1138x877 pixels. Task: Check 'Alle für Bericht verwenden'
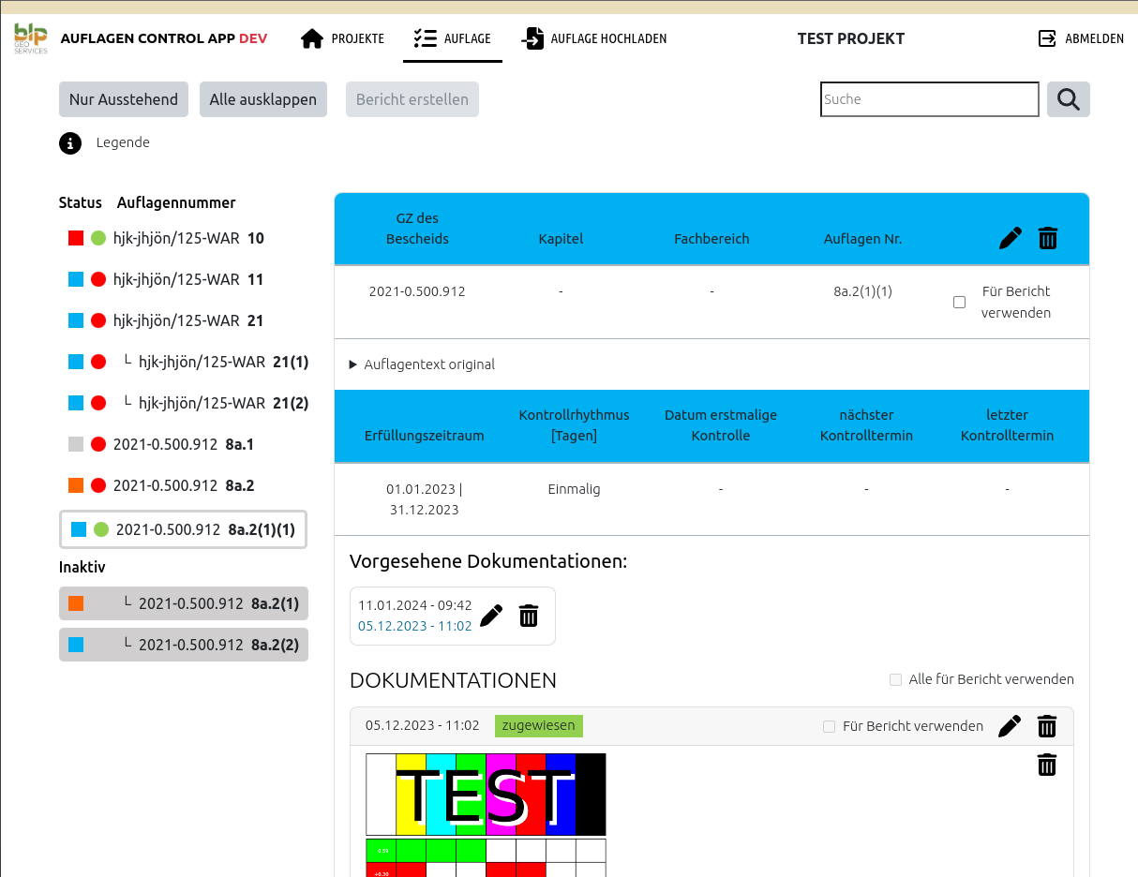[x=895, y=679]
